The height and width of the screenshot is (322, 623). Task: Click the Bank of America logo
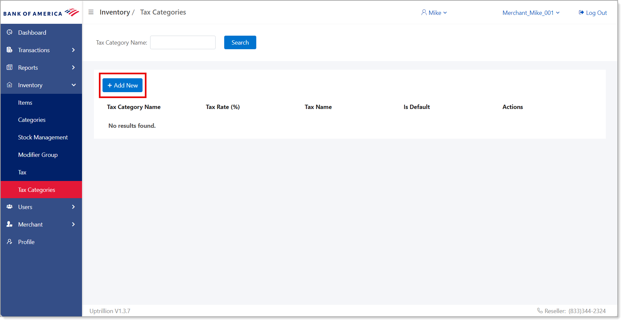point(41,13)
